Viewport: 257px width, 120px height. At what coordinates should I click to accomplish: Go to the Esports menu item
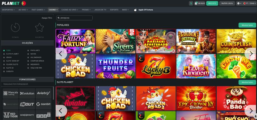(114, 10)
